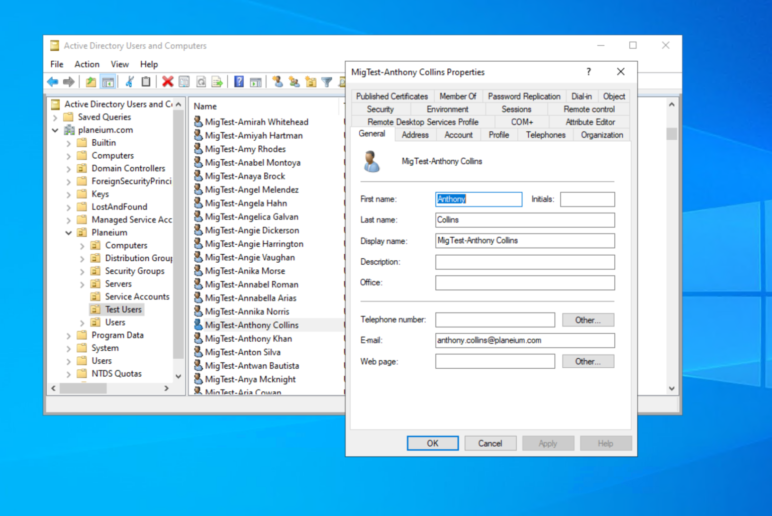Click the red Delete X icon

tap(168, 81)
